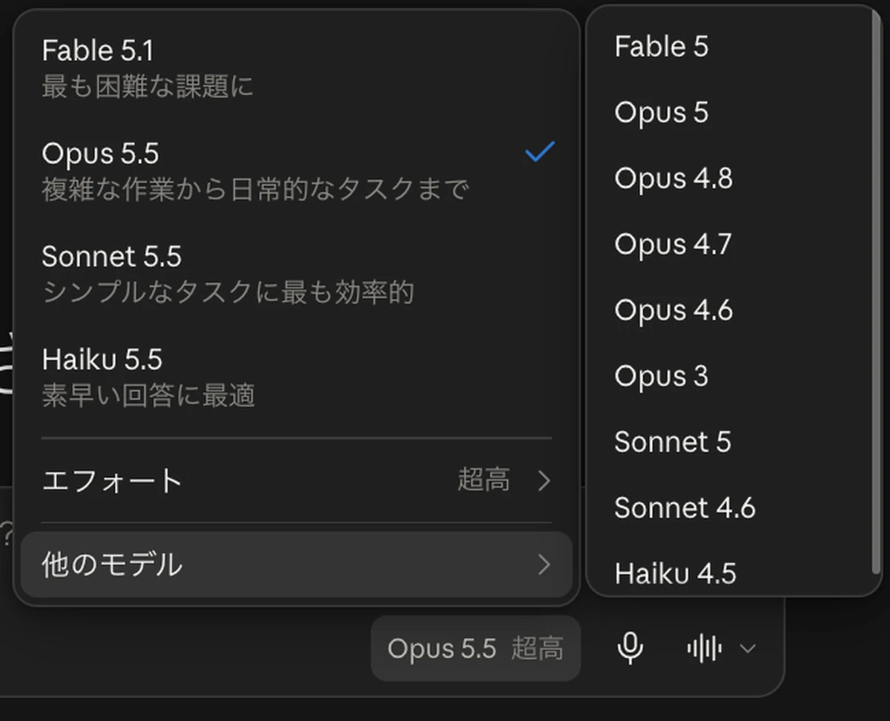Screen dimensions: 890x721
Task: Choose Haiku 4.5 in the submenu
Action: pyautogui.click(x=731, y=573)
